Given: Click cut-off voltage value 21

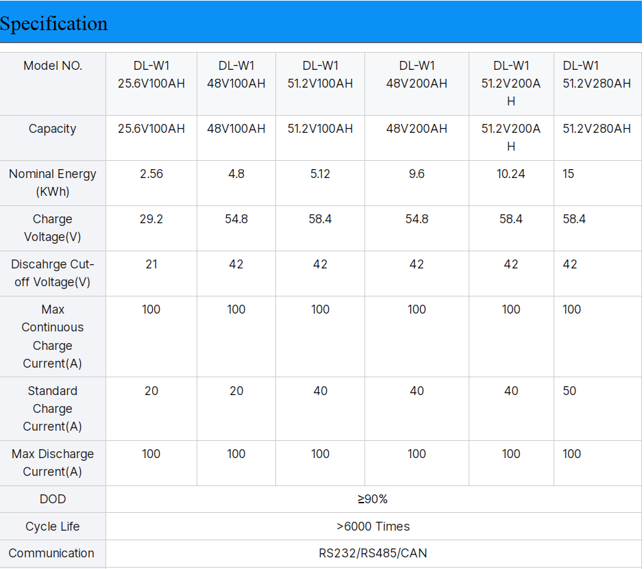Looking at the screenshot, I should (151, 264).
